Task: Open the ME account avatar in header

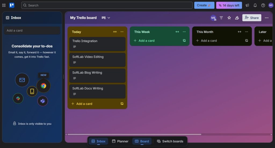Action: (271, 5)
